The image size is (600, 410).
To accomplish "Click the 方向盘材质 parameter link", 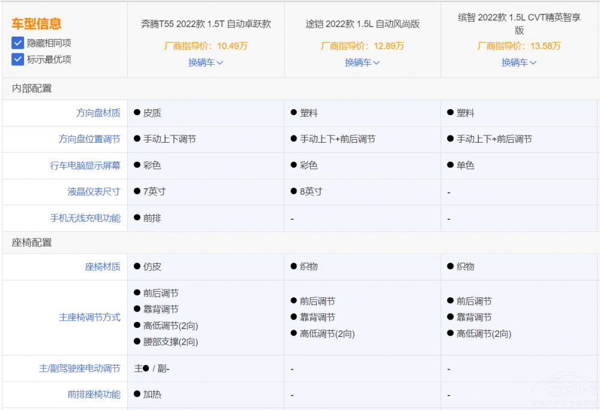I will 98,113.
